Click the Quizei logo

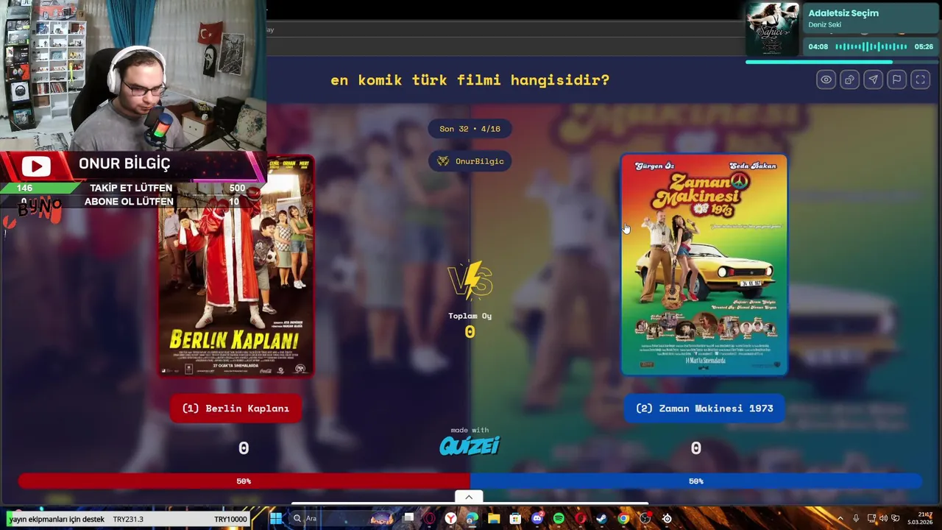click(x=470, y=445)
